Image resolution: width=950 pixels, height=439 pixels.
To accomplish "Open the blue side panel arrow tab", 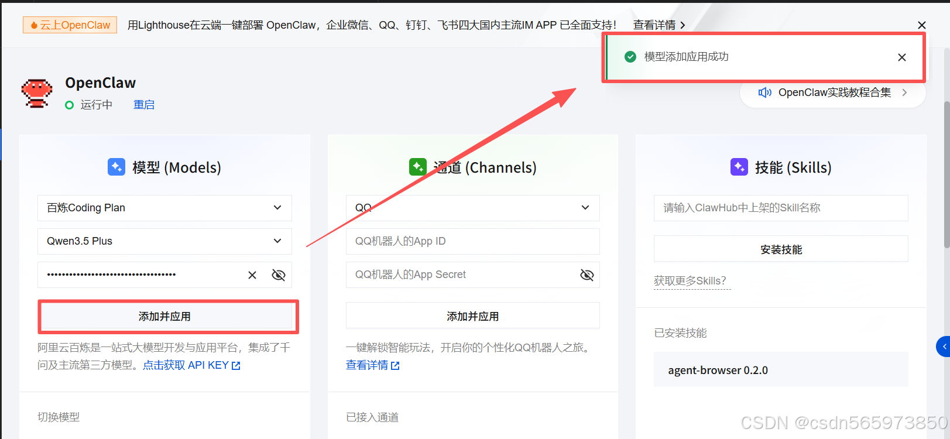I will tap(943, 347).
